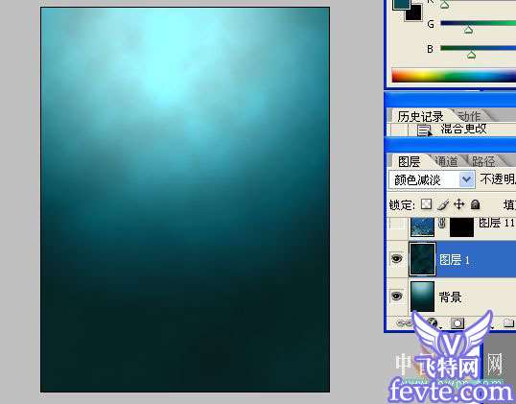Switch to the 历史记录 tab
Image resolution: width=516 pixels, height=404 pixels.
point(420,116)
